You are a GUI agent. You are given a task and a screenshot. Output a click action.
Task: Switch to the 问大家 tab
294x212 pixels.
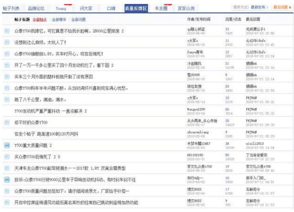click(86, 8)
